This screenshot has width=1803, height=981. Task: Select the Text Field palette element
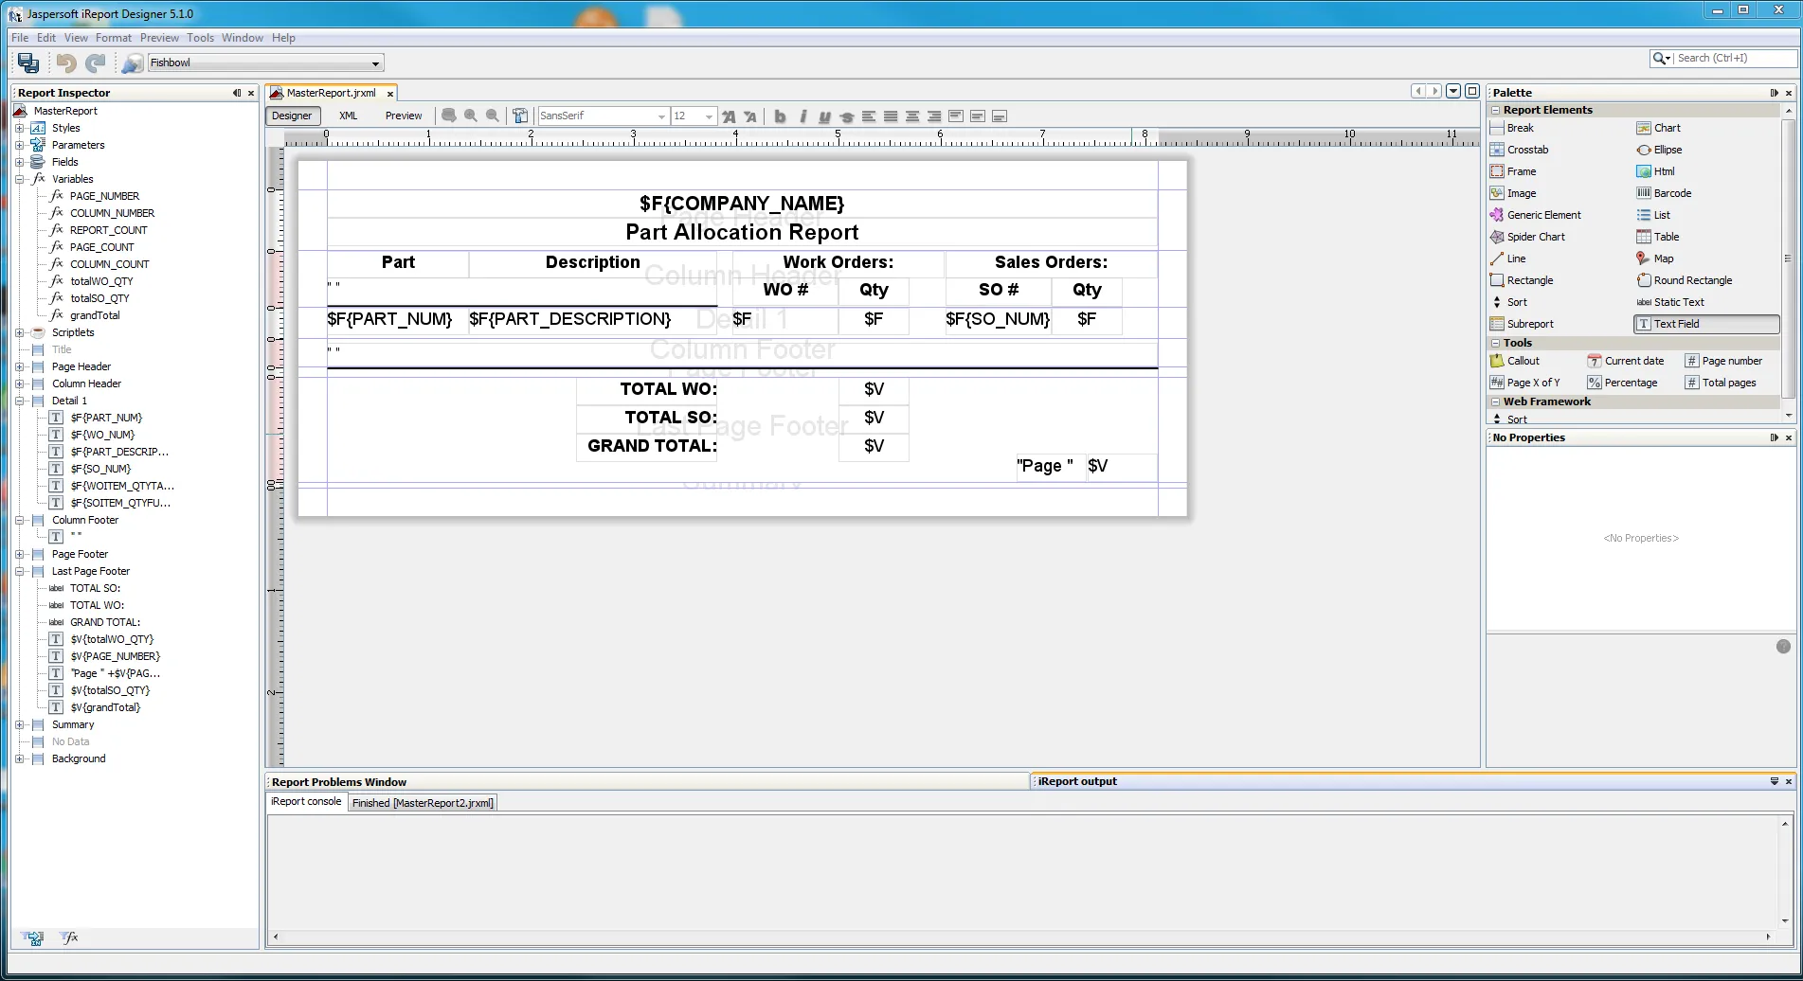pos(1706,324)
